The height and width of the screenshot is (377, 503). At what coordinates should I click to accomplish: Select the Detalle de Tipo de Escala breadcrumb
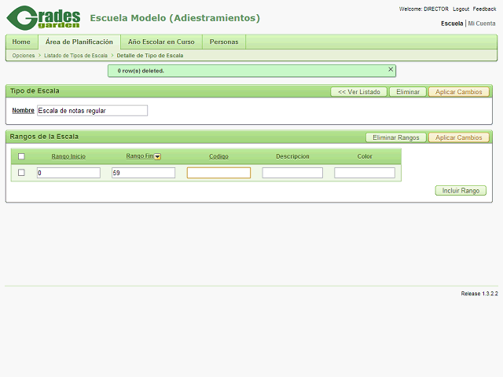click(x=150, y=56)
